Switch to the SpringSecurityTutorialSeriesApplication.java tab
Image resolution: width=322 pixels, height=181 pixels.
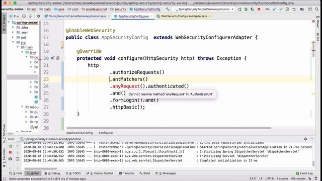tap(77, 16)
